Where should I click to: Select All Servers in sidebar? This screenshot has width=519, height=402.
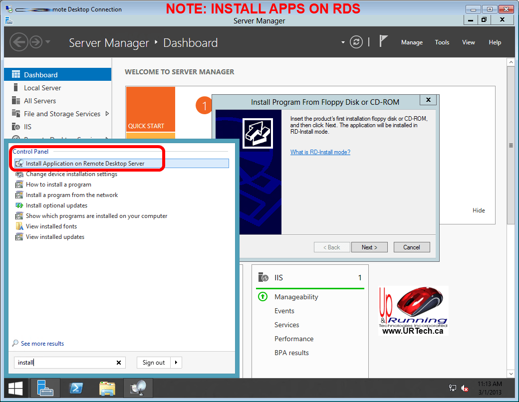40,101
